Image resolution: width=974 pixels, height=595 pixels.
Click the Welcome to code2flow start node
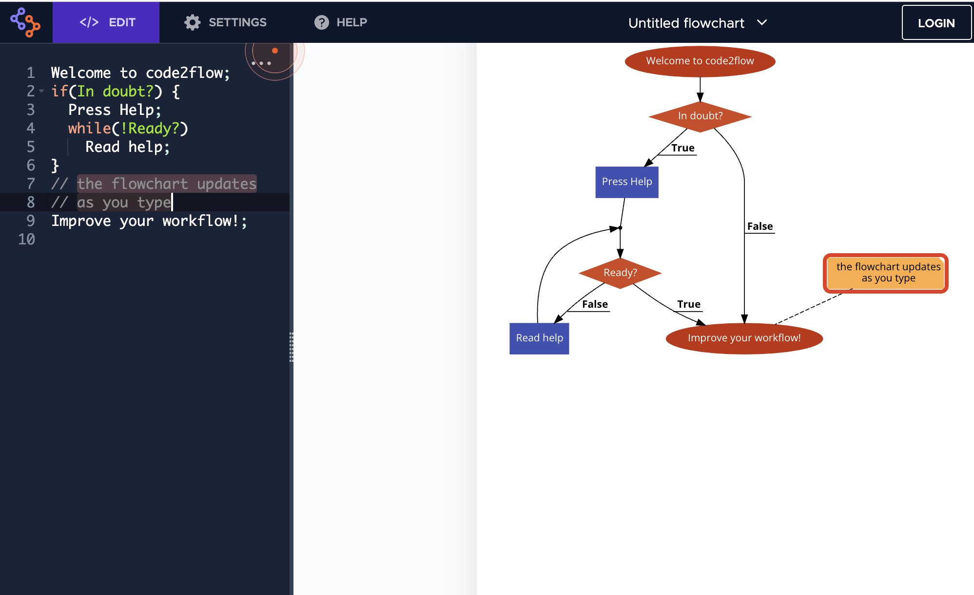pos(700,61)
